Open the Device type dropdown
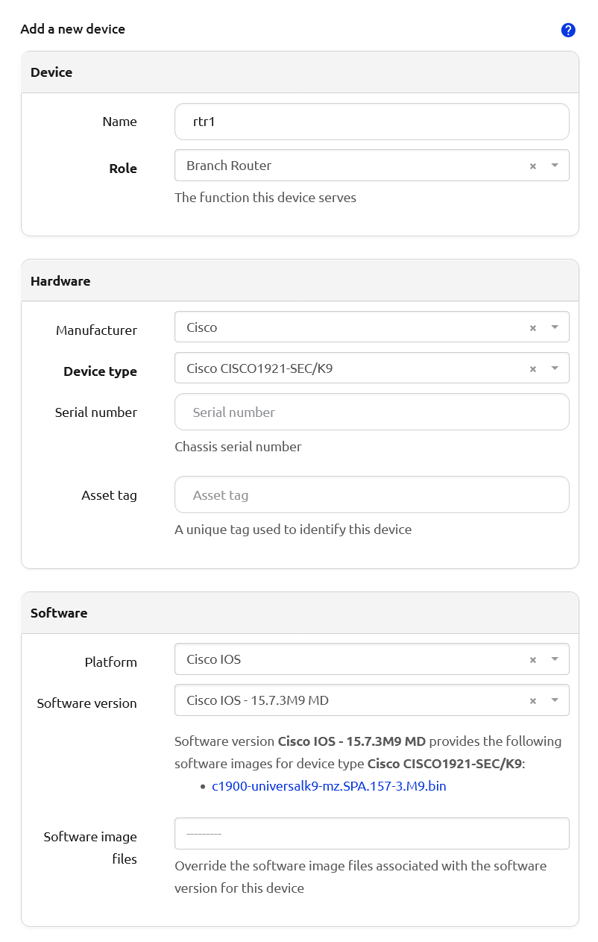This screenshot has width=598, height=942. (555, 368)
